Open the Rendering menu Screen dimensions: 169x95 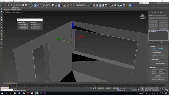[x=54, y=3]
